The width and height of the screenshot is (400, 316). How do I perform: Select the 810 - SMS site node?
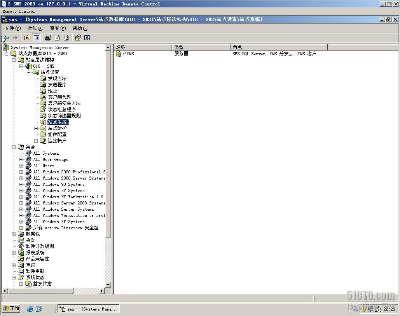tap(44, 66)
